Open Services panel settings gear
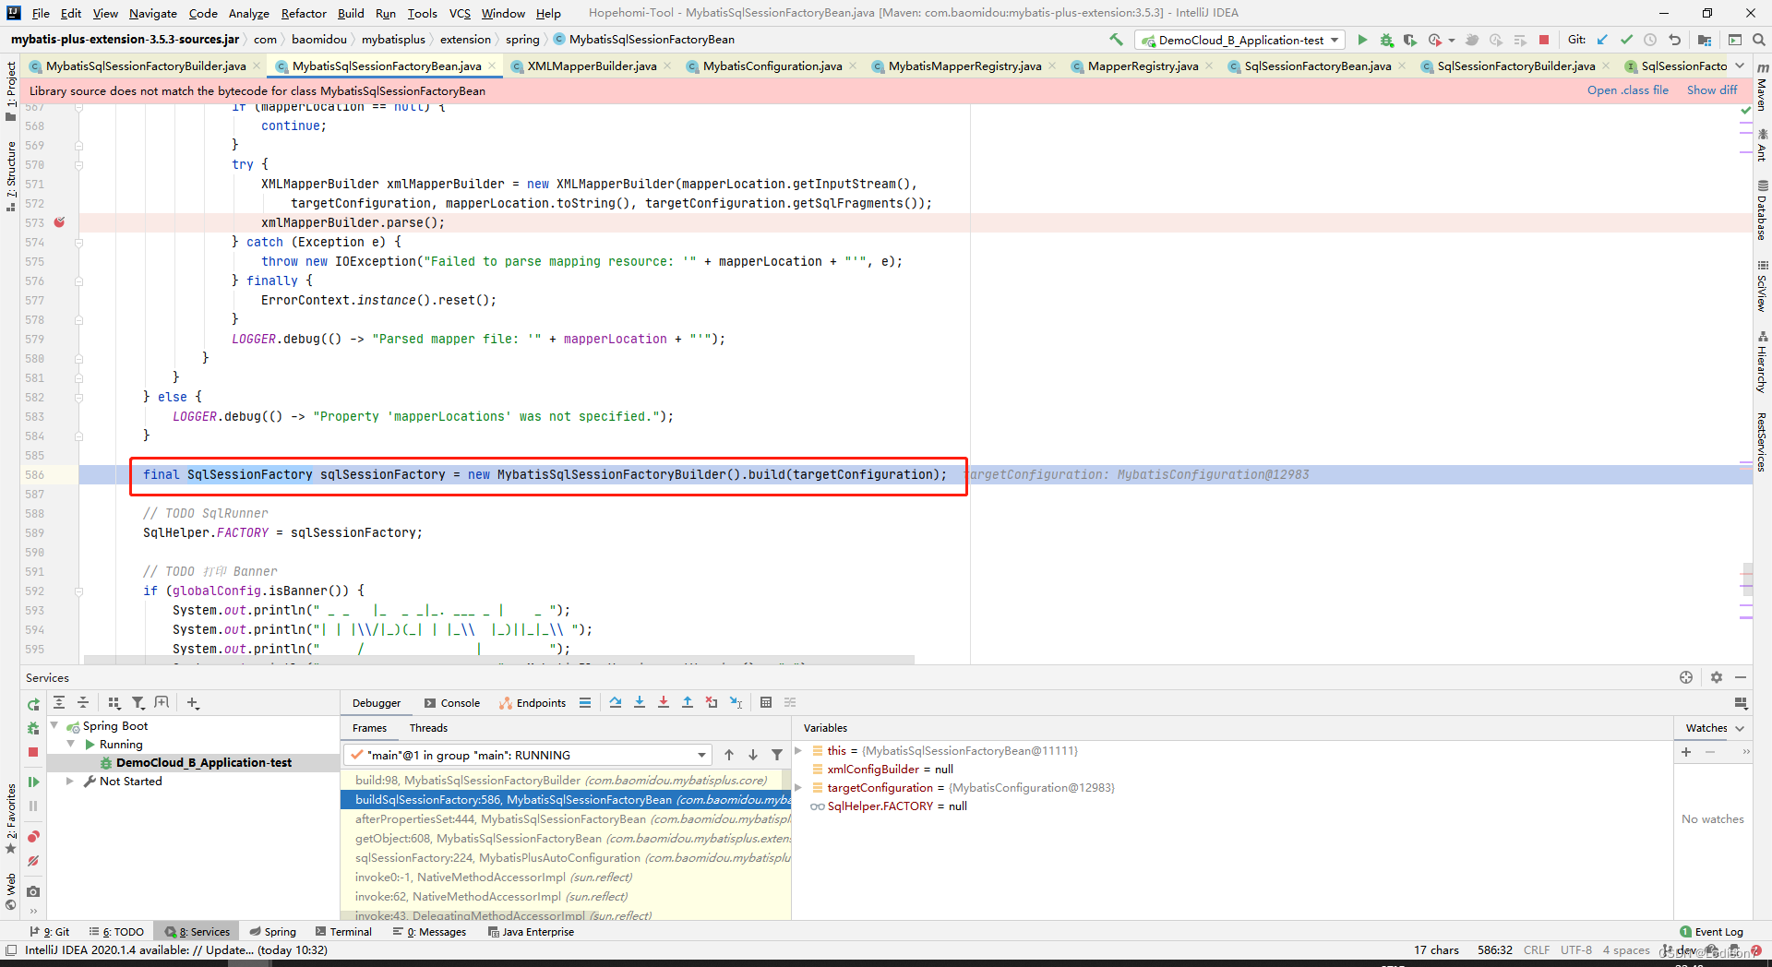 click(x=1717, y=677)
